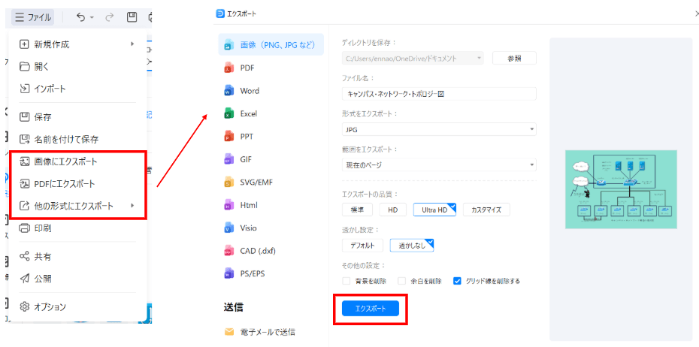Click the 画像にエクスポート picture icon

click(x=25, y=161)
